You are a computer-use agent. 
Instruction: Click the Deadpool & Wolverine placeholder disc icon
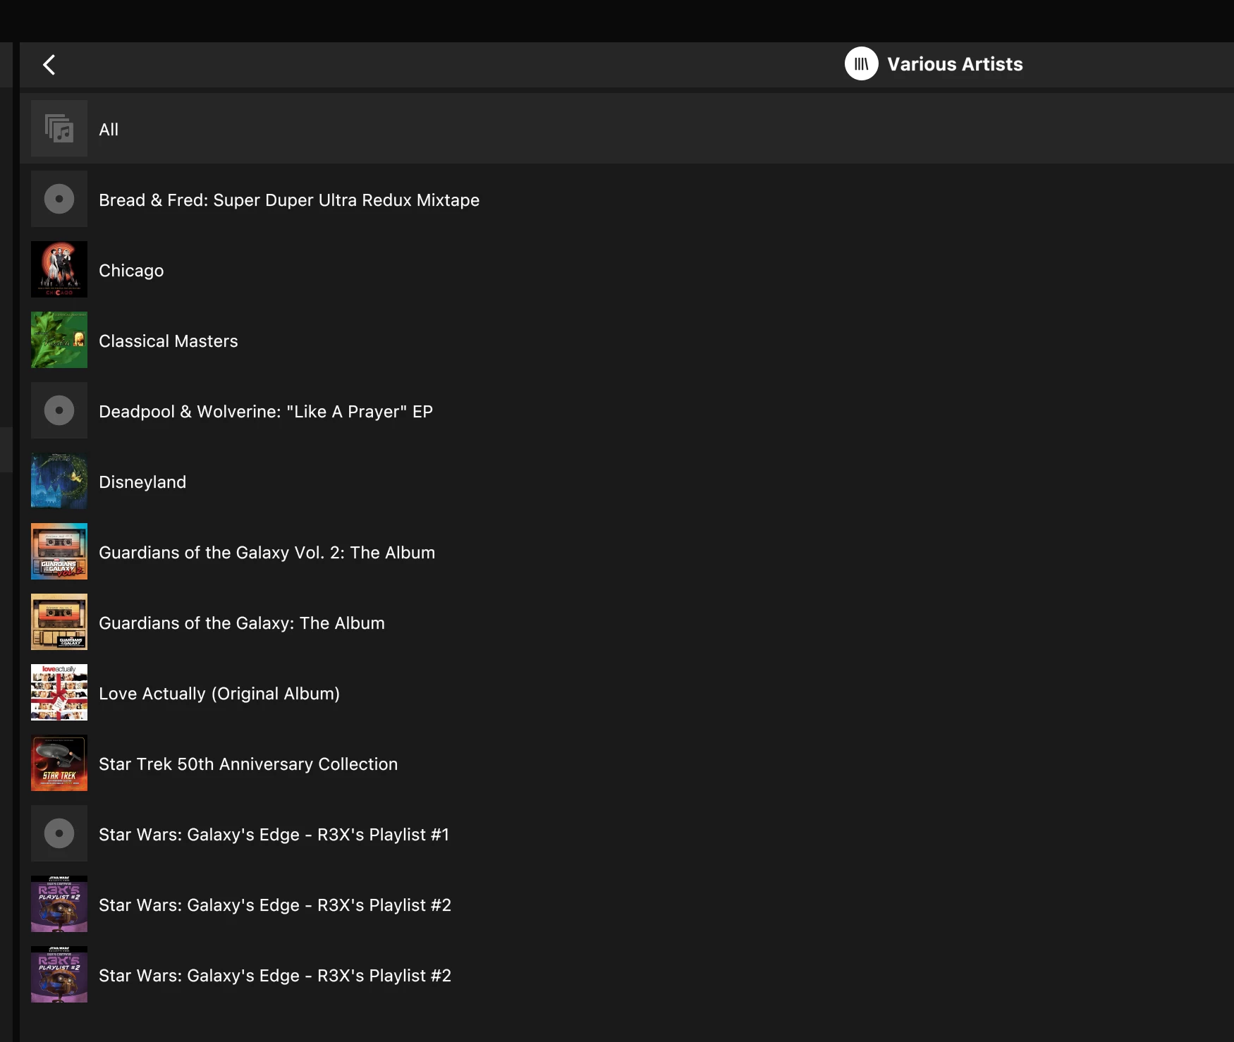click(x=59, y=411)
